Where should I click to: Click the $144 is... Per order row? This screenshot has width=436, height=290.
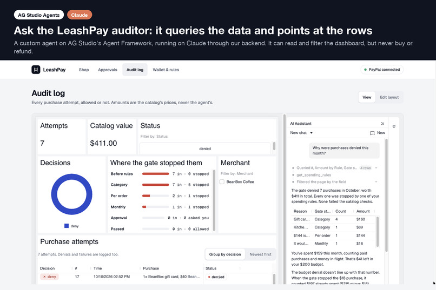[x=334, y=235]
